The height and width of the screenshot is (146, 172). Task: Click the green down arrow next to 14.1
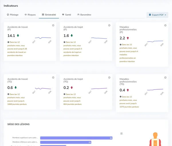pyautogui.click(x=18, y=35)
